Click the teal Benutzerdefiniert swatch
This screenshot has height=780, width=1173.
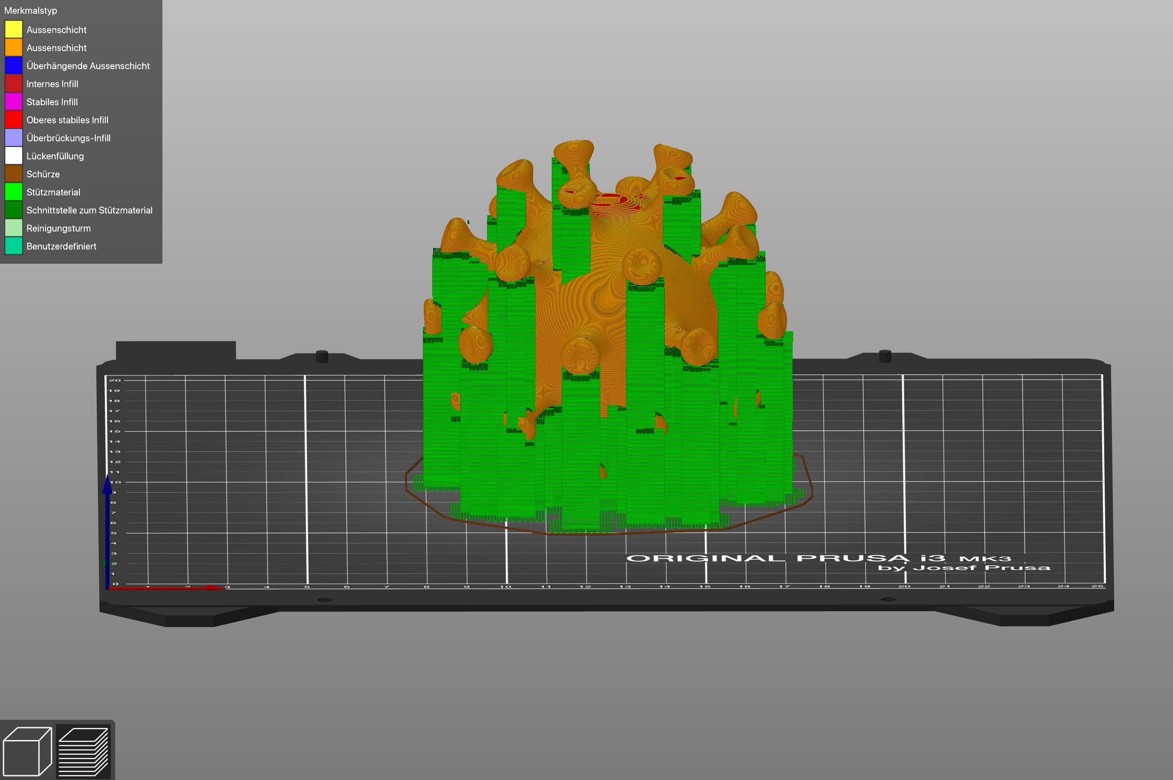(13, 246)
